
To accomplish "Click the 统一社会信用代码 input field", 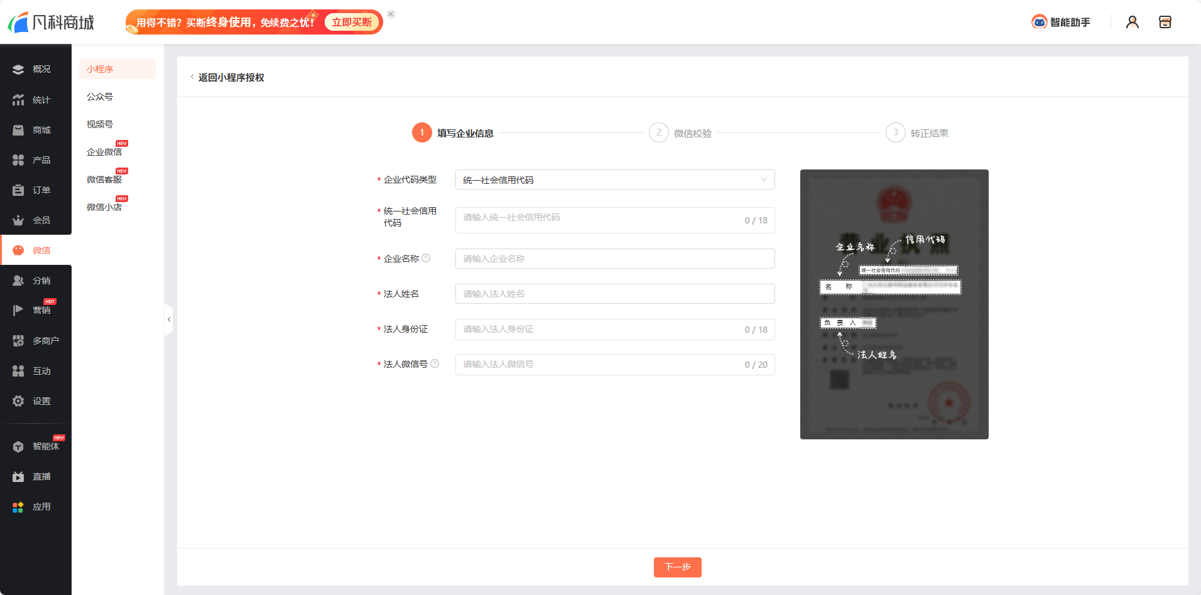I will [x=614, y=220].
